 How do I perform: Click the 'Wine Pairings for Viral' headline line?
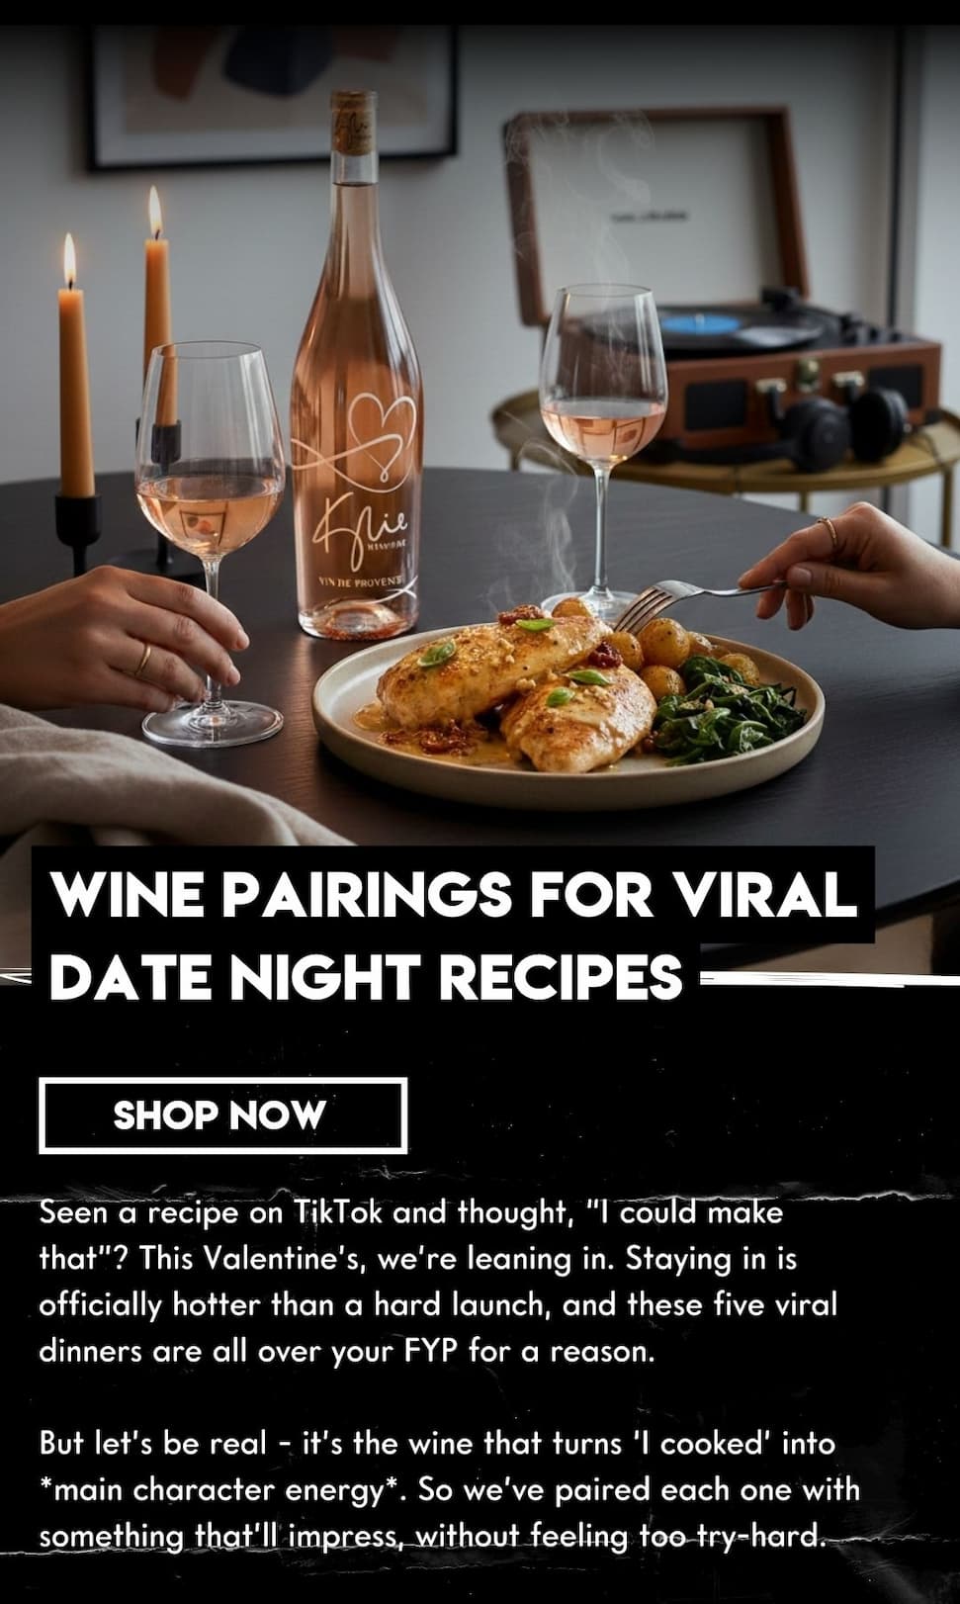click(x=453, y=895)
